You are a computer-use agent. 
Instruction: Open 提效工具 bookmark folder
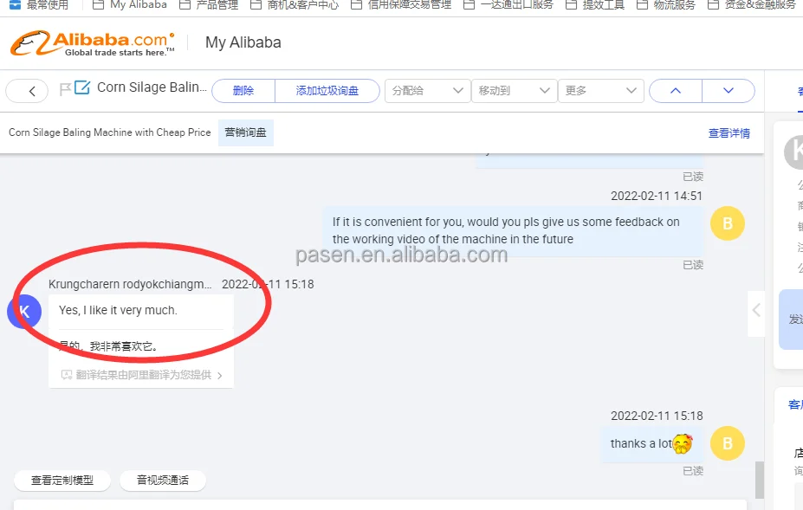click(595, 5)
